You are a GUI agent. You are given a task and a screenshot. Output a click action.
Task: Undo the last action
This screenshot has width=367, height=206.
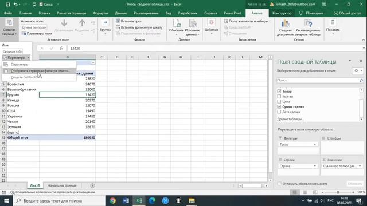coord(15,4)
